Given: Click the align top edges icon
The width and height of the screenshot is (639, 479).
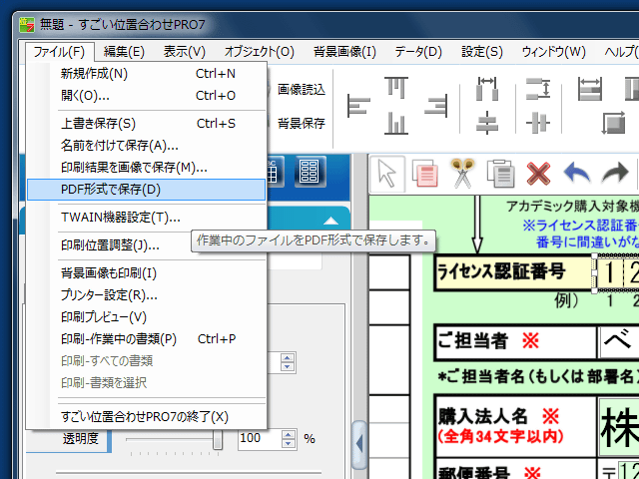Looking at the screenshot, I should [396, 87].
